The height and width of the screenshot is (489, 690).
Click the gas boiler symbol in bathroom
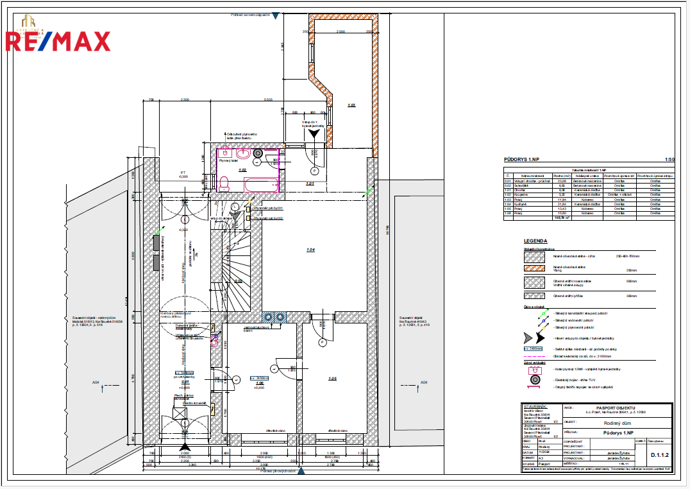coord(226,153)
